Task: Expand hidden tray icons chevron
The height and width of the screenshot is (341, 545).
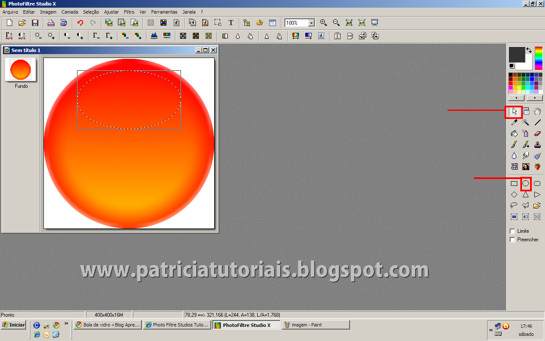Action: [491, 330]
